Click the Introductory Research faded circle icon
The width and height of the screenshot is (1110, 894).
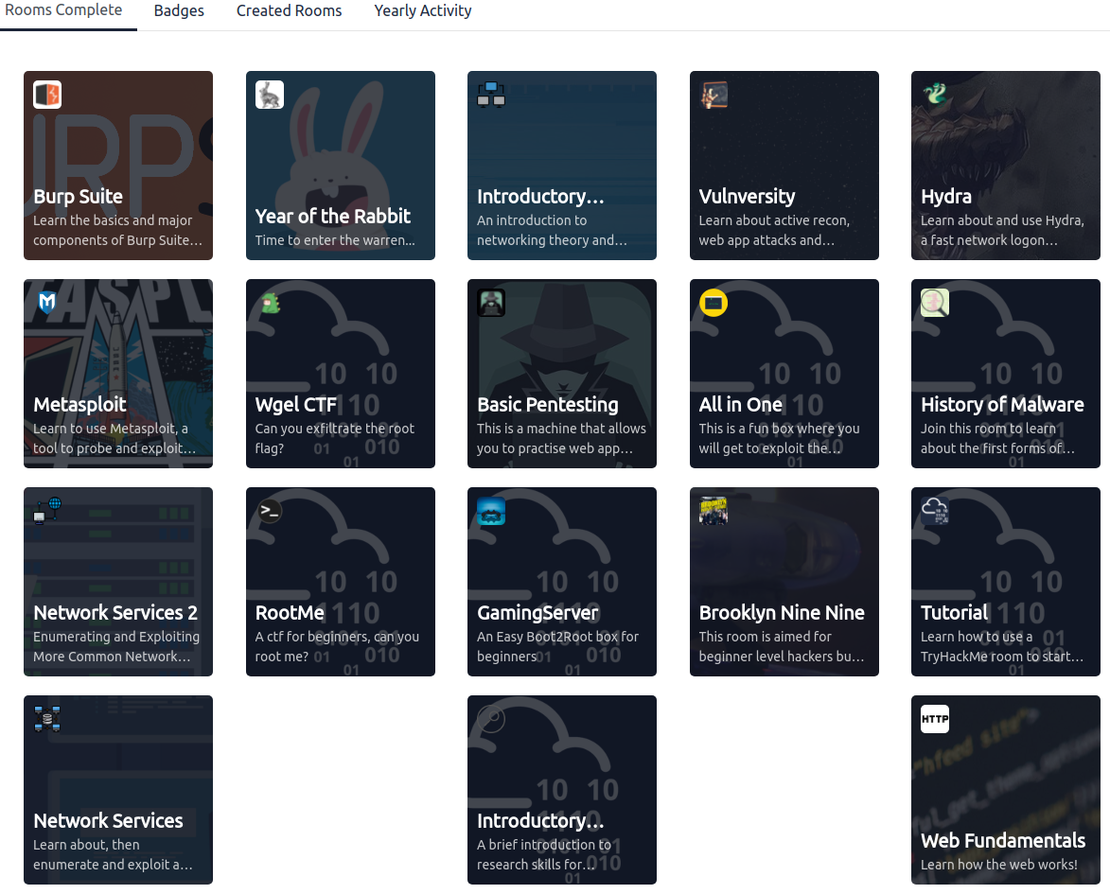[491, 719]
